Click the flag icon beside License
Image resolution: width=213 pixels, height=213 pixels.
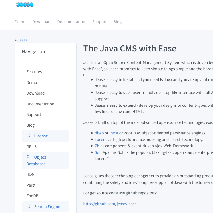(x=29, y=136)
